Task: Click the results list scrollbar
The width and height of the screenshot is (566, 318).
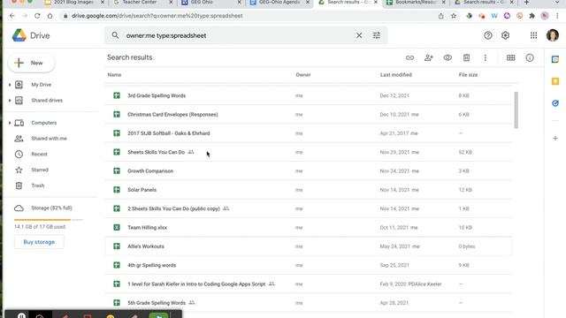Action: click(x=516, y=110)
